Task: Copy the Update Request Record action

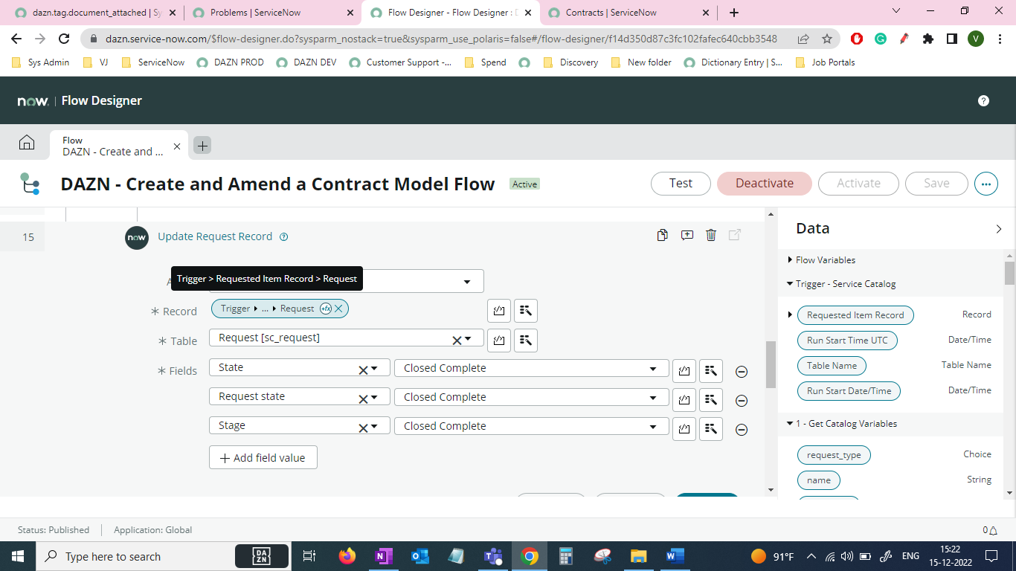Action: (x=662, y=236)
